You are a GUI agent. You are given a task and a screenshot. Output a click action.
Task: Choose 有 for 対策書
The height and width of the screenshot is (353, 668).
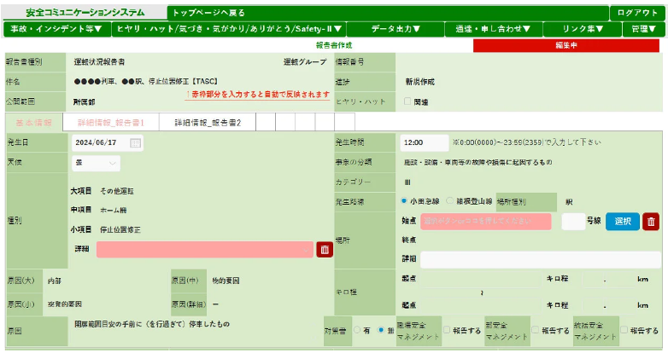tap(355, 329)
